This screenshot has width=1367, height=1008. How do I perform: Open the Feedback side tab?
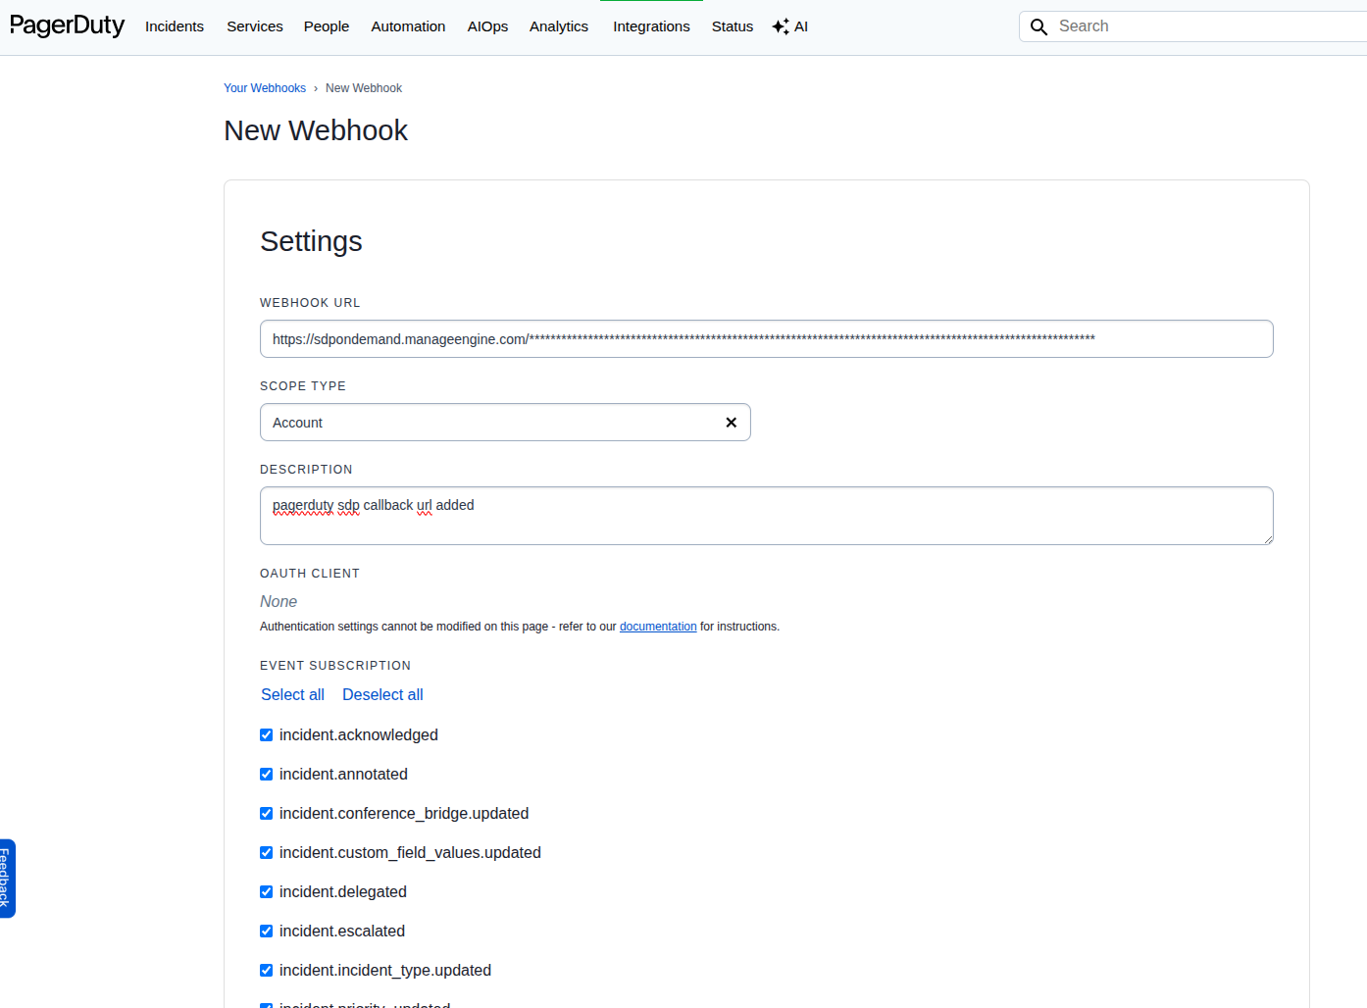coord(7,879)
